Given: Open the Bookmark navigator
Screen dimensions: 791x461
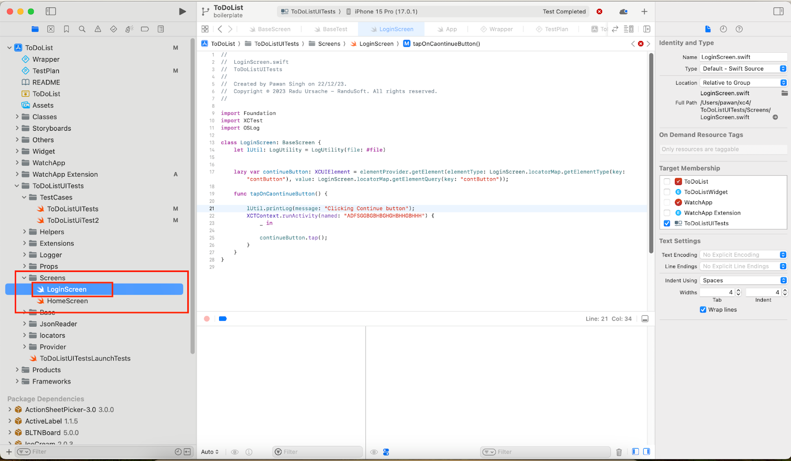Looking at the screenshot, I should [66, 29].
